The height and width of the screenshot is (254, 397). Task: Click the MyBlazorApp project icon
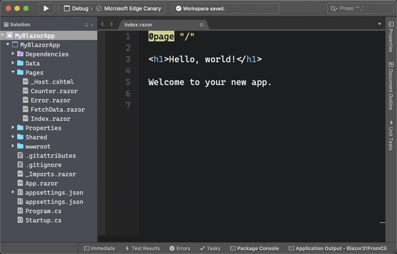pos(15,45)
